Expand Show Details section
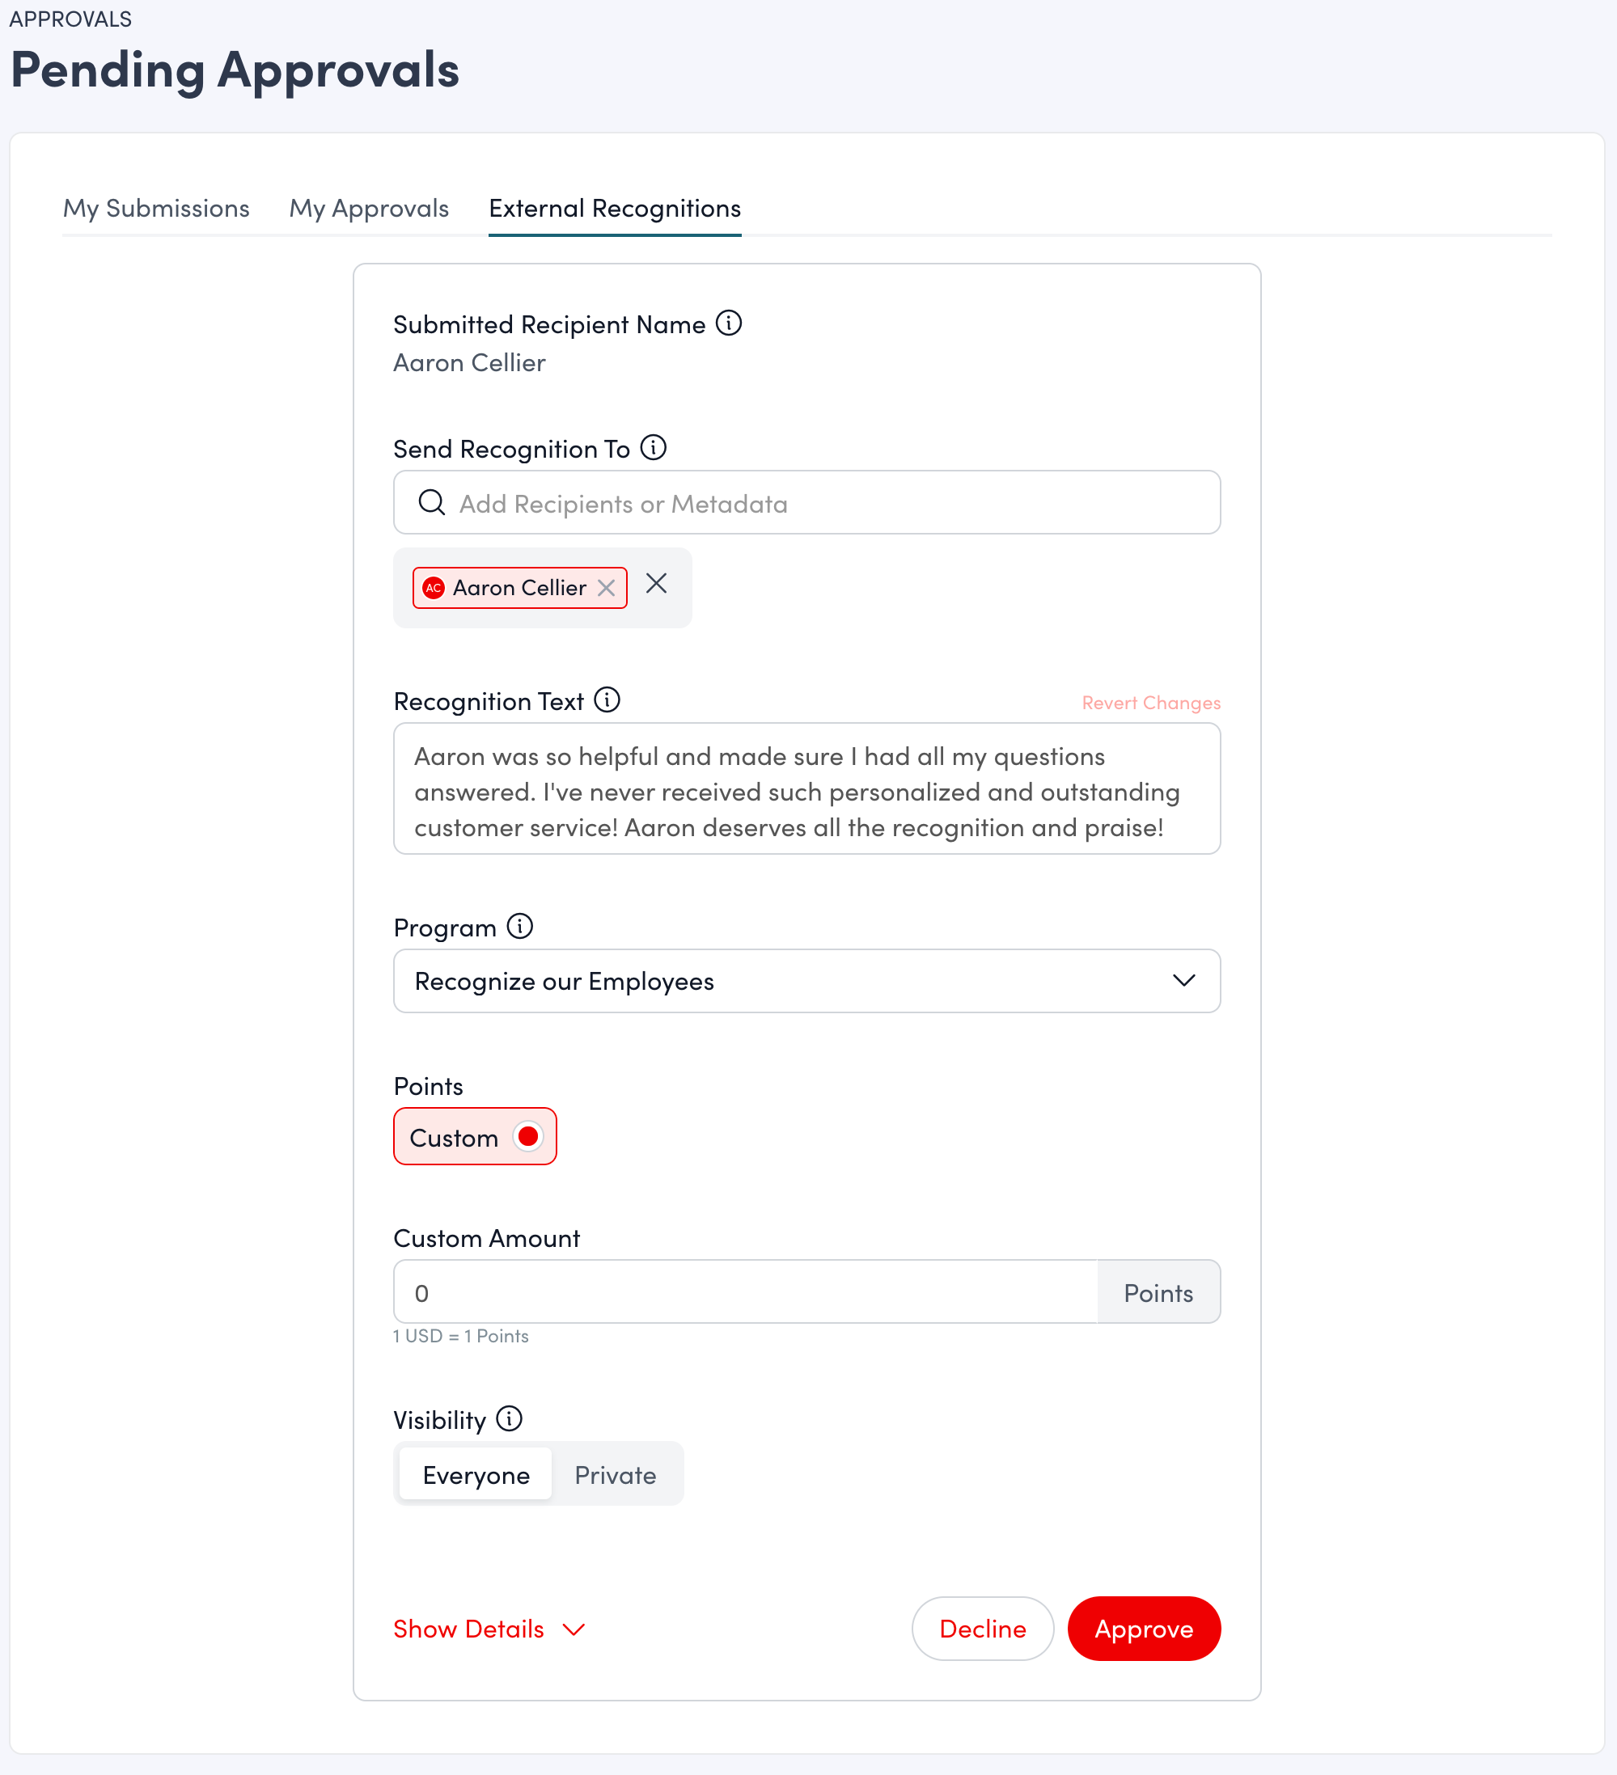This screenshot has height=1775, width=1617. pos(489,1629)
